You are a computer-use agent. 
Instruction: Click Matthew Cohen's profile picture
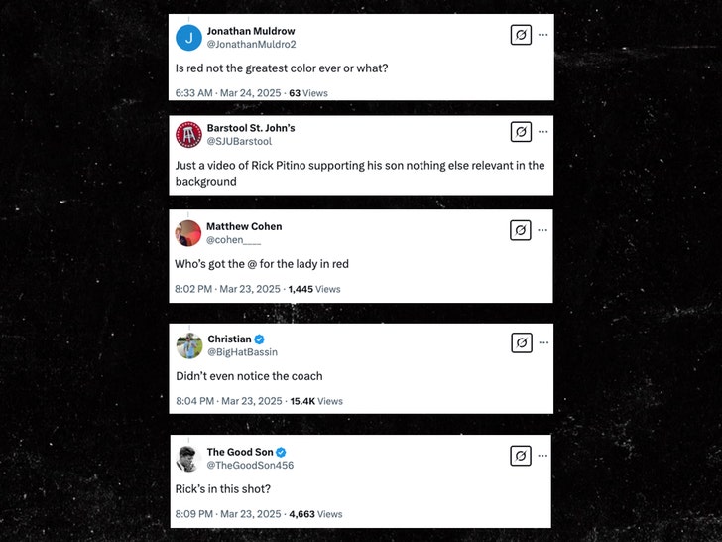pos(188,233)
